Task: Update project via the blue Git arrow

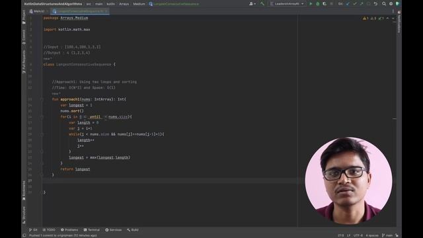Action: pos(348,4)
